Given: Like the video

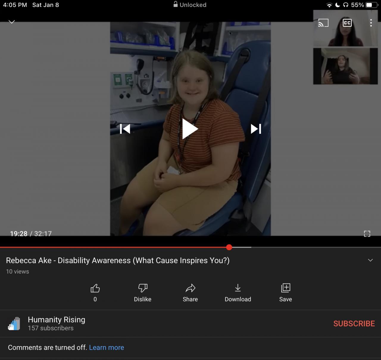Looking at the screenshot, I should 95,293.
